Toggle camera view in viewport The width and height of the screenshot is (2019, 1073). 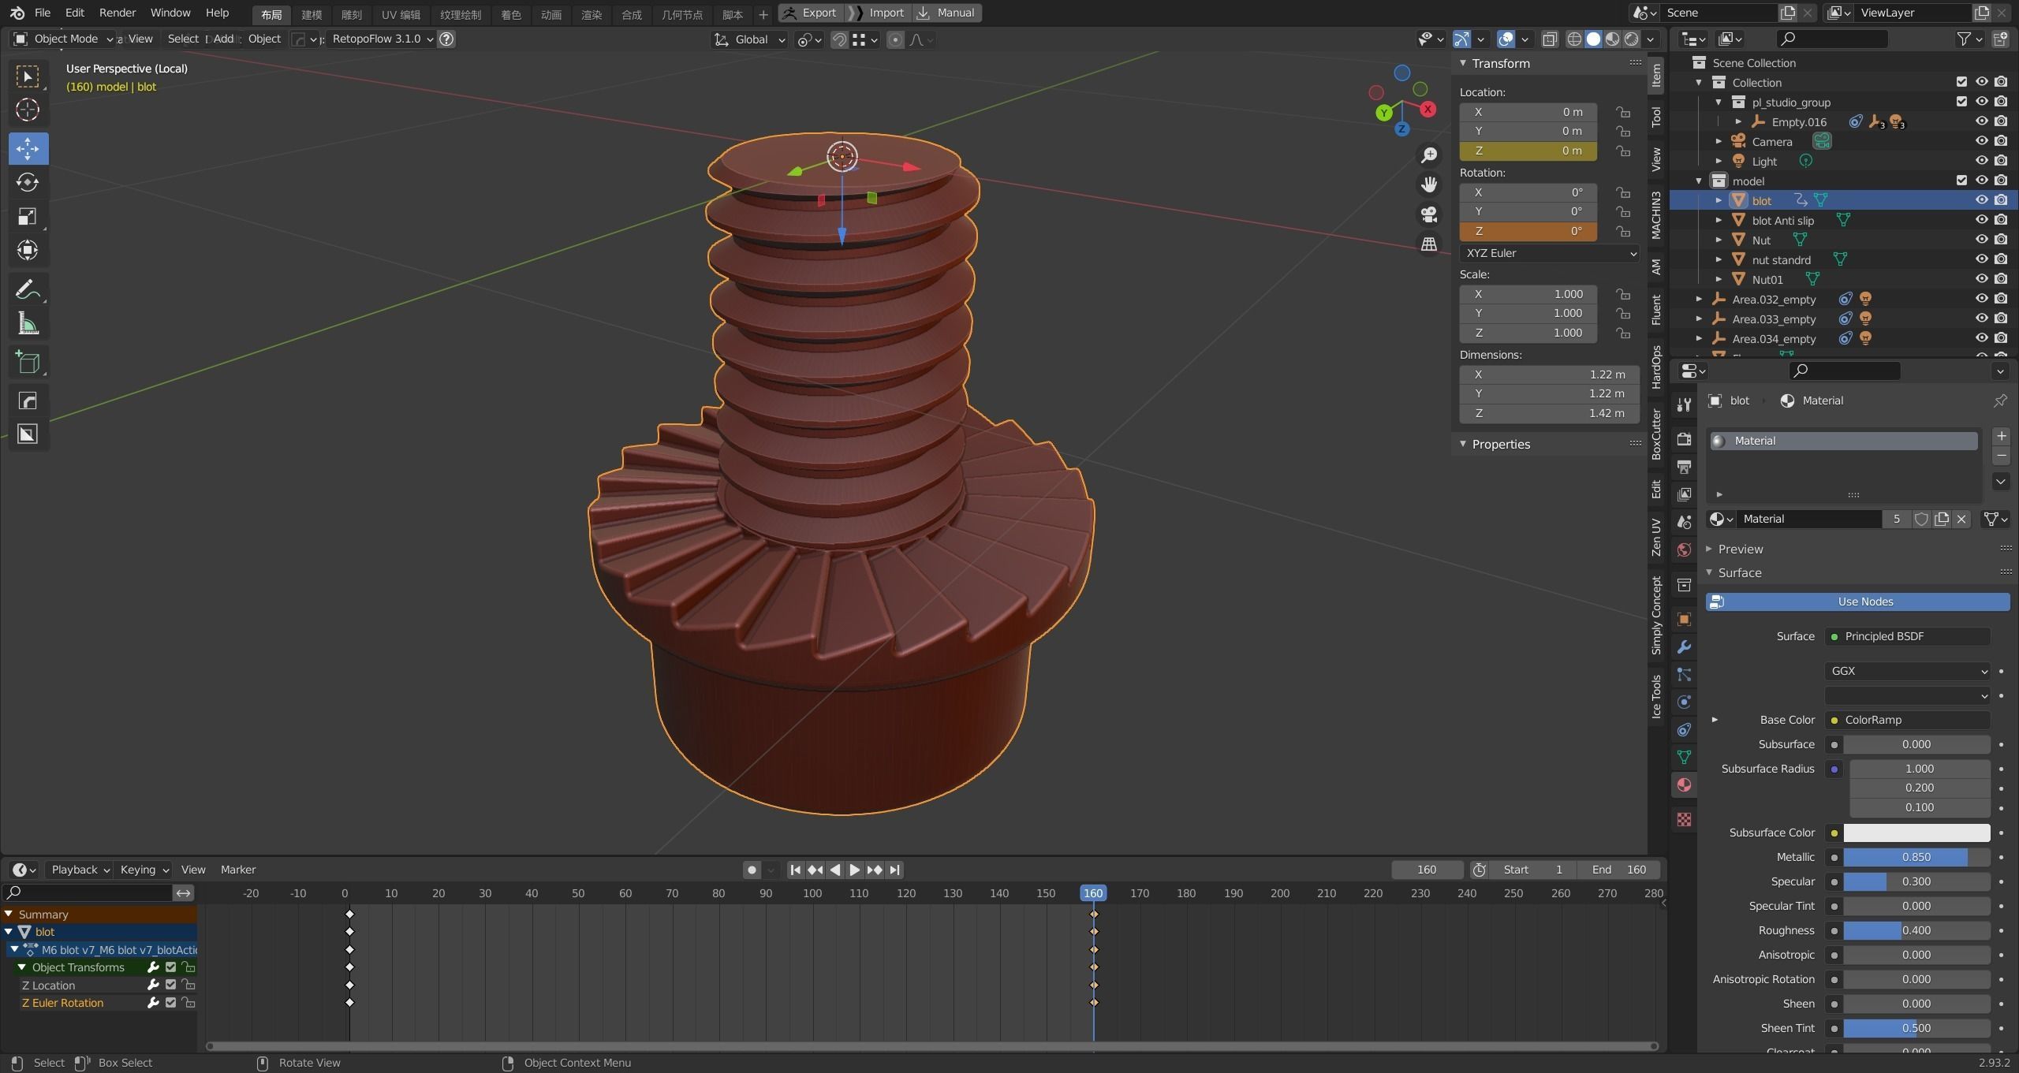tap(1428, 214)
